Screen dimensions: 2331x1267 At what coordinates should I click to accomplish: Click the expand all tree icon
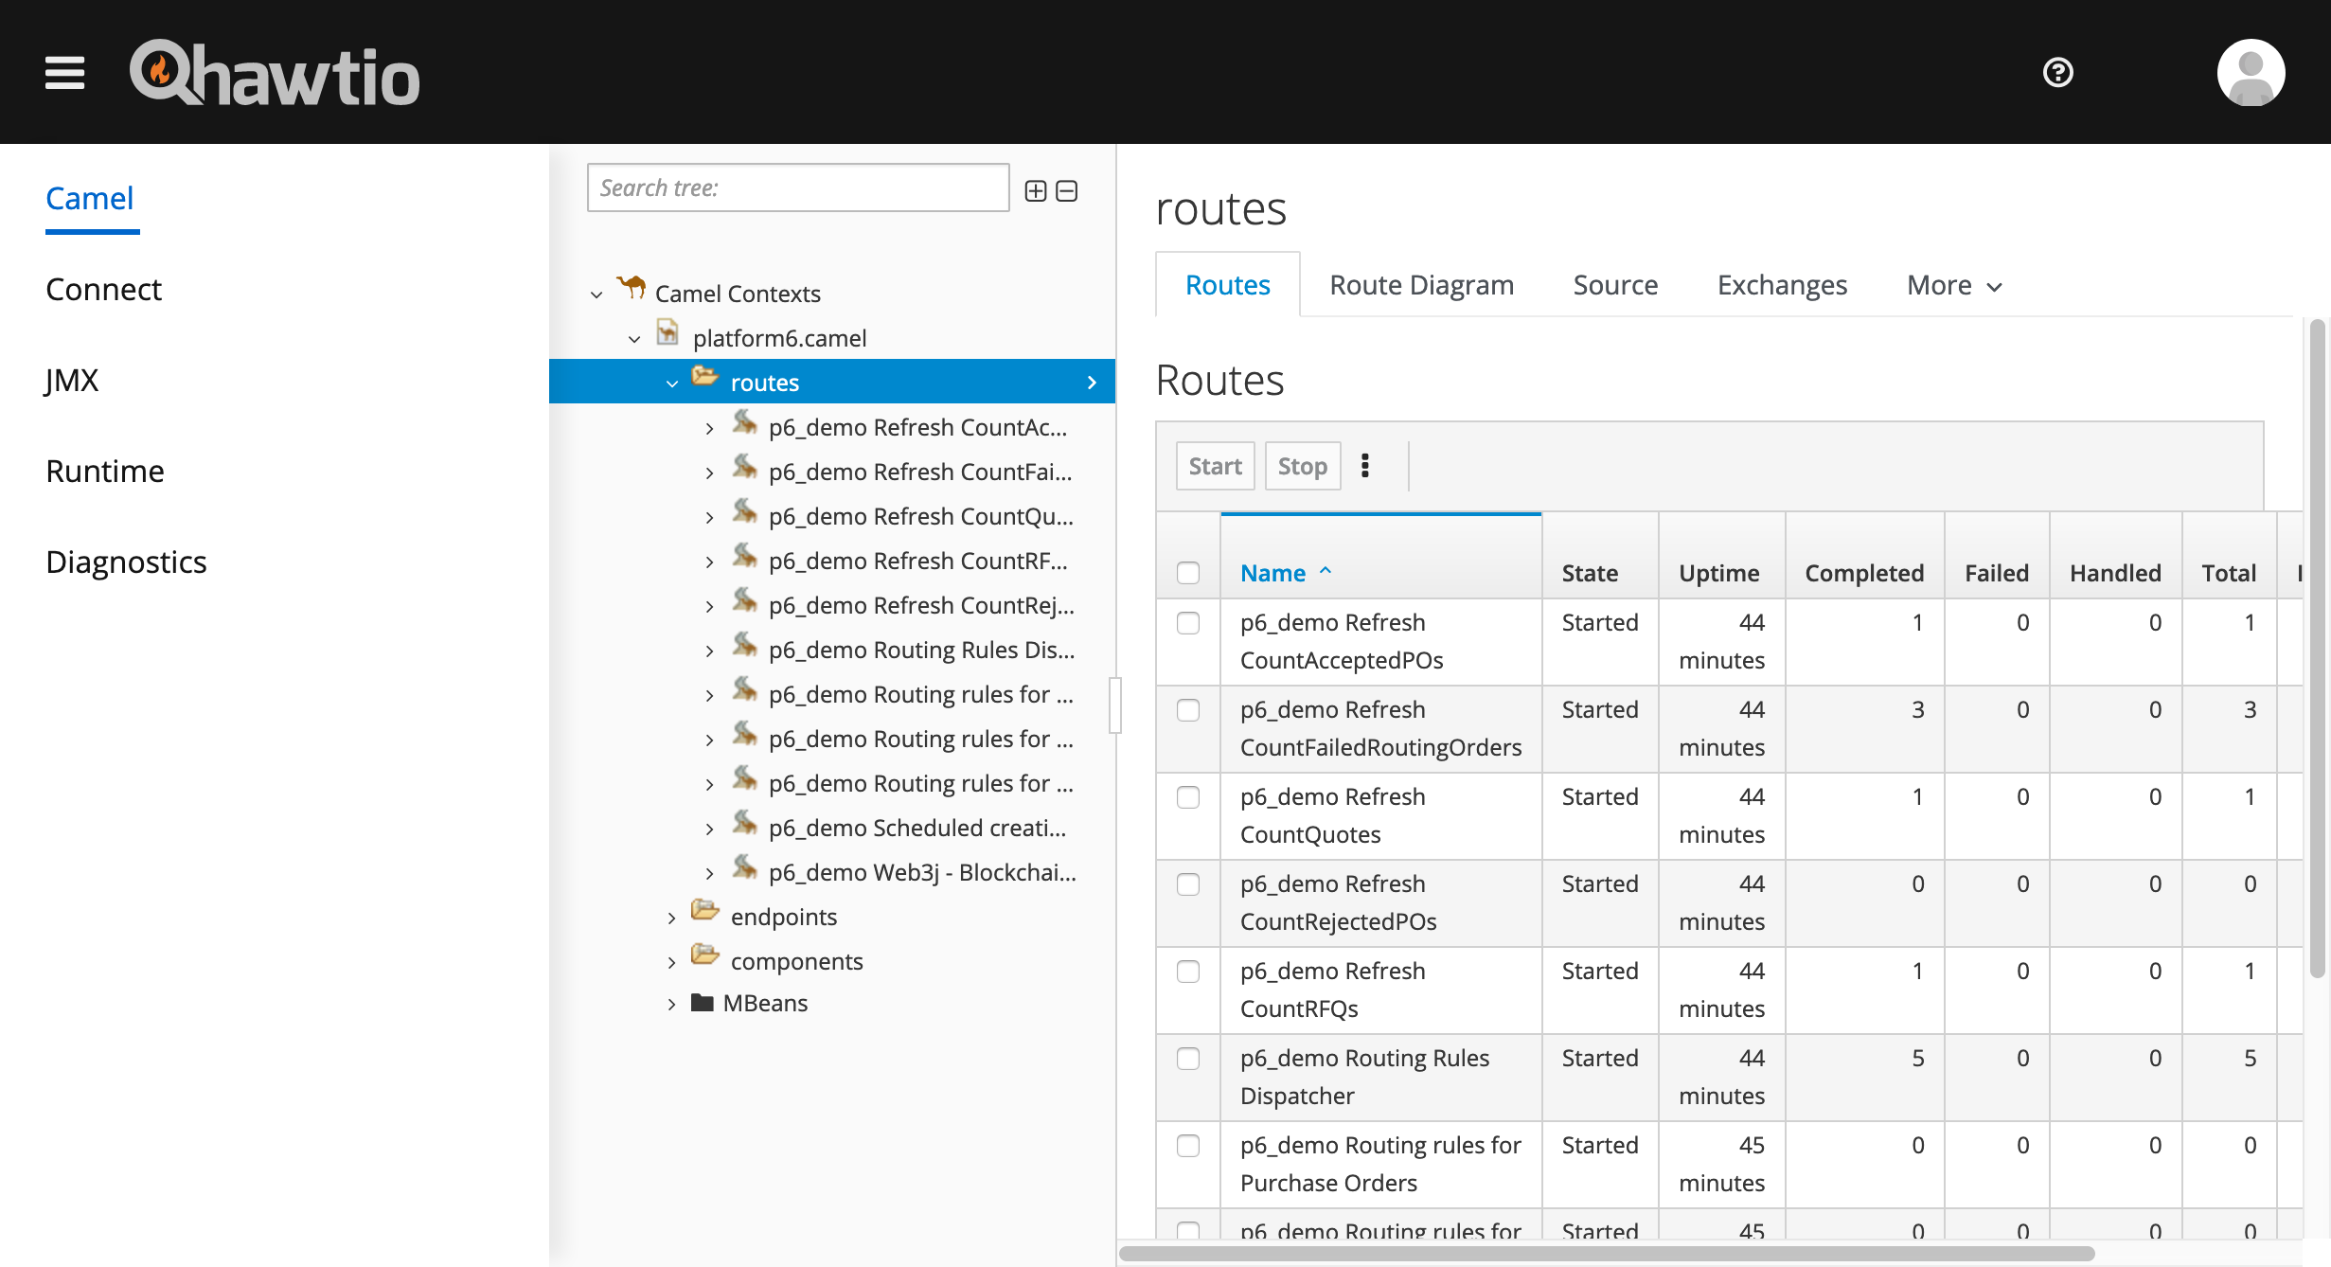pos(1036,191)
